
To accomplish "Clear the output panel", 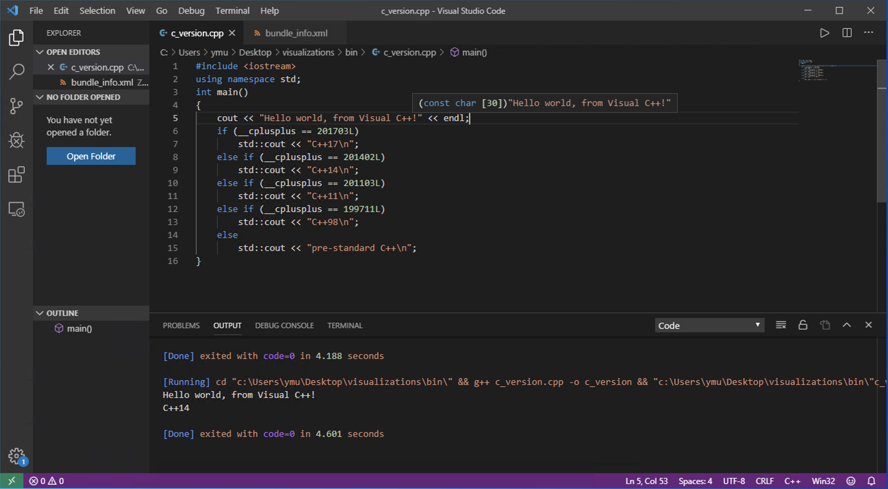I will (781, 325).
